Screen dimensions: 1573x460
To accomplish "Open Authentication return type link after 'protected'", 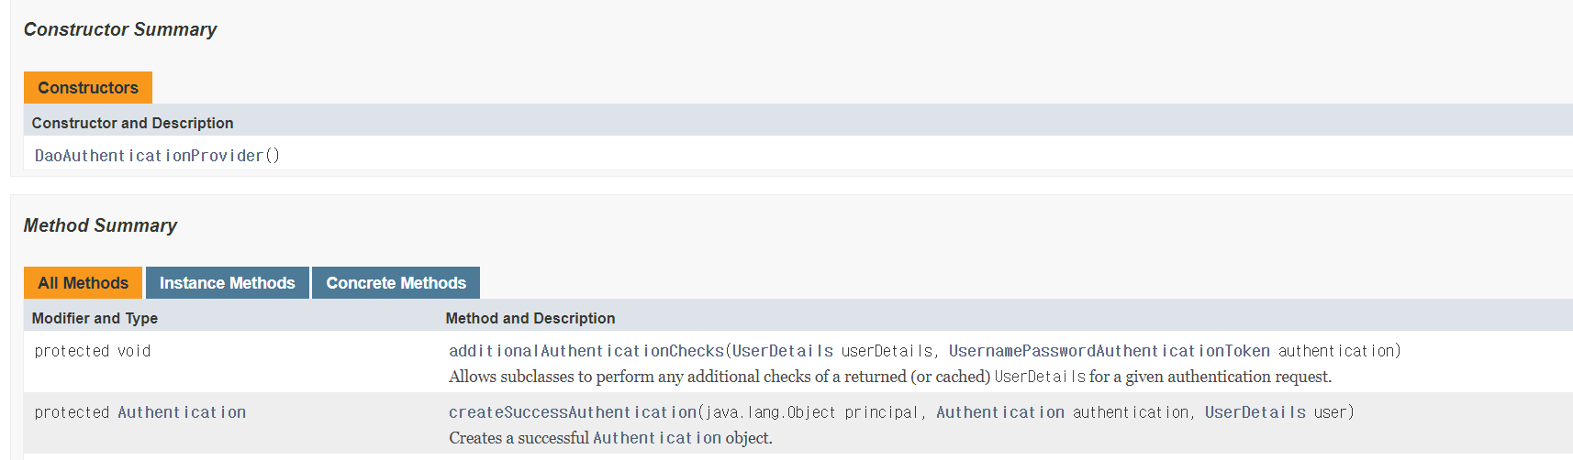I will 182,412.
